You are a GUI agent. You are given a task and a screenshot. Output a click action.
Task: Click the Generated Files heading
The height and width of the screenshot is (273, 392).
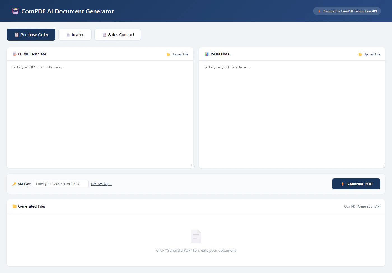pos(32,206)
